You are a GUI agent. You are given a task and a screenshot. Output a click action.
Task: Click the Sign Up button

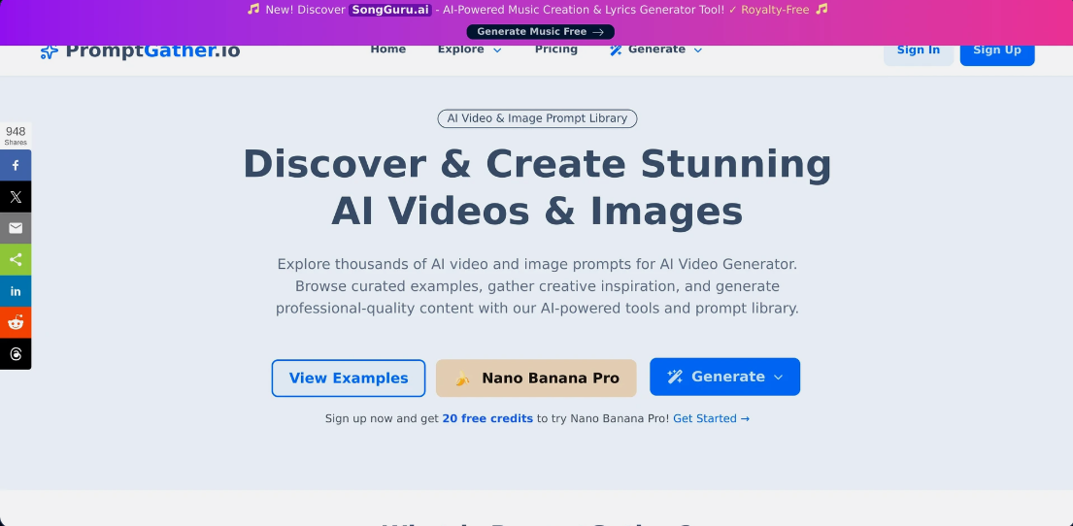coord(996,50)
